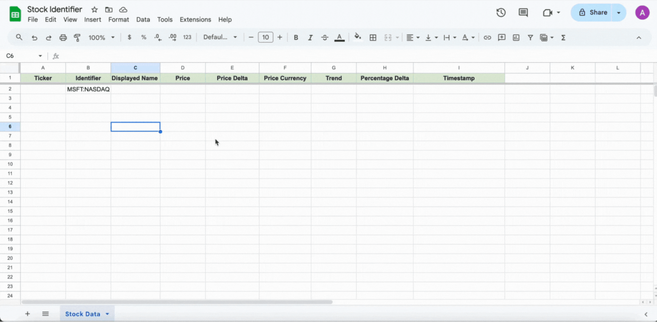Image resolution: width=657 pixels, height=322 pixels.
Task: Open the fill color bucket
Action: pos(358,37)
